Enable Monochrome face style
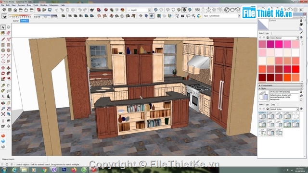This screenshot has width=308, height=173. tap(190, 10)
